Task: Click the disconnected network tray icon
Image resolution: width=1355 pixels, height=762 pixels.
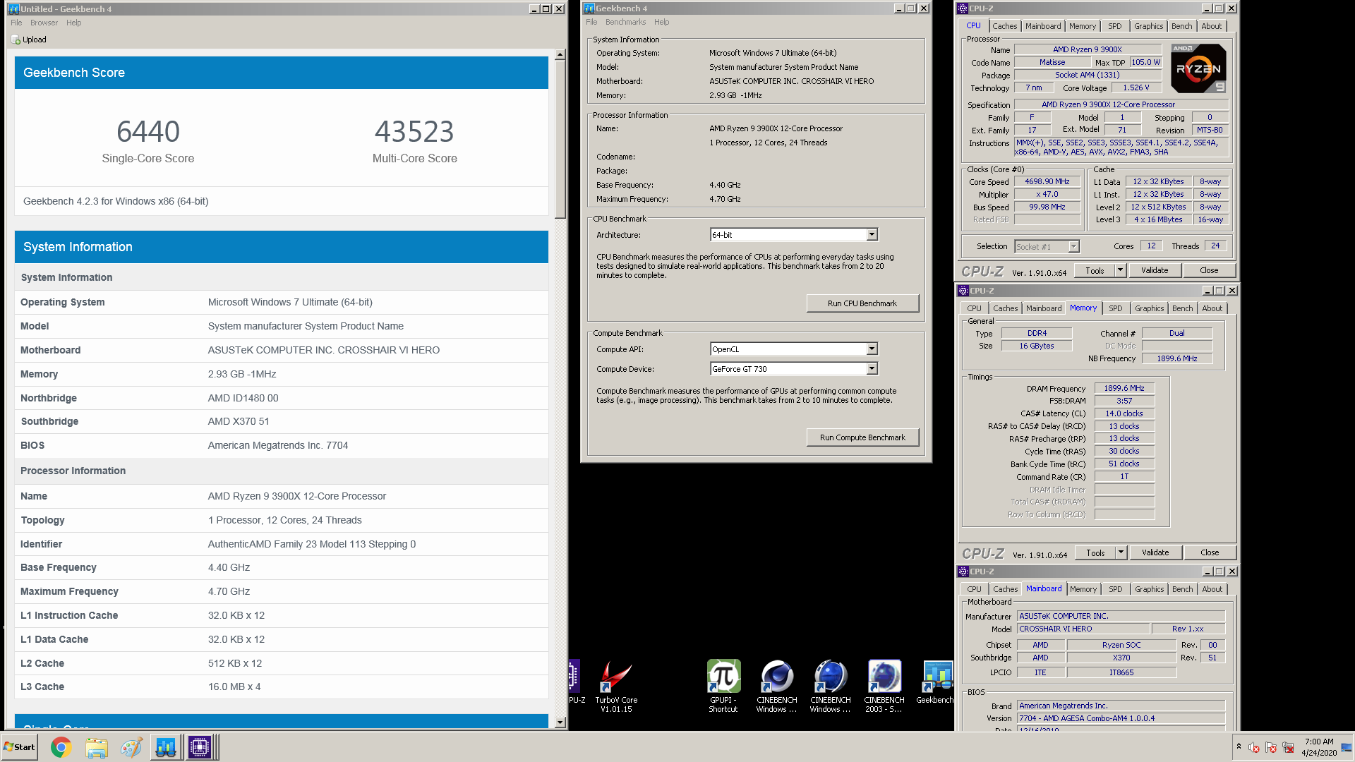Action: tap(1288, 747)
